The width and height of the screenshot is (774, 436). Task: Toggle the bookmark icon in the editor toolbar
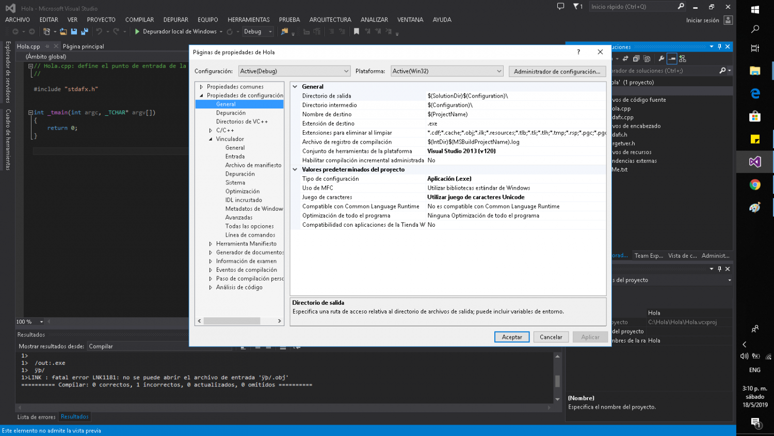point(356,32)
